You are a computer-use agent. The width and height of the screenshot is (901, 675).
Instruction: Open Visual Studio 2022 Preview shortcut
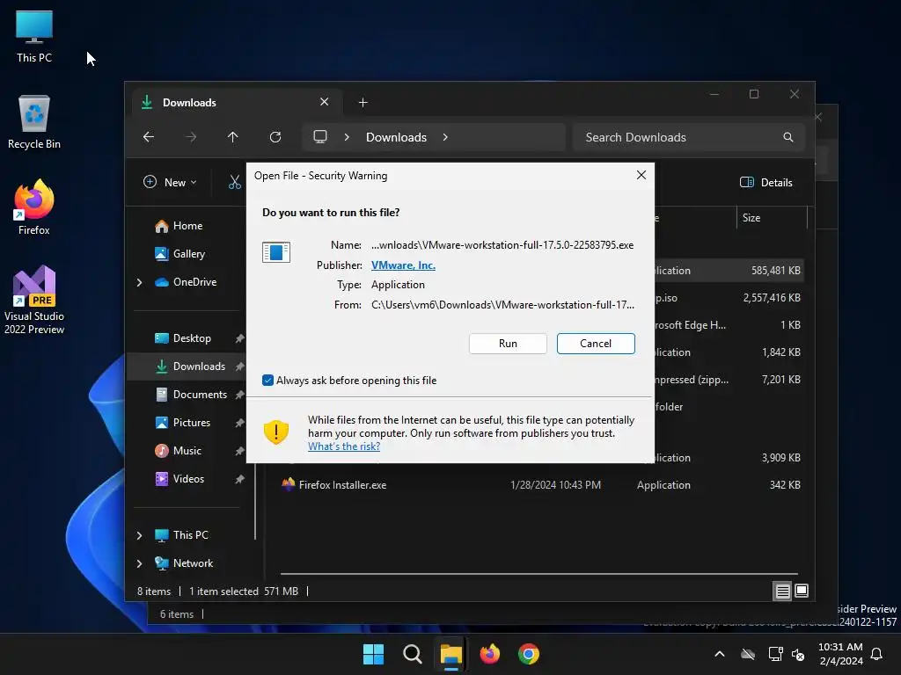(34, 300)
